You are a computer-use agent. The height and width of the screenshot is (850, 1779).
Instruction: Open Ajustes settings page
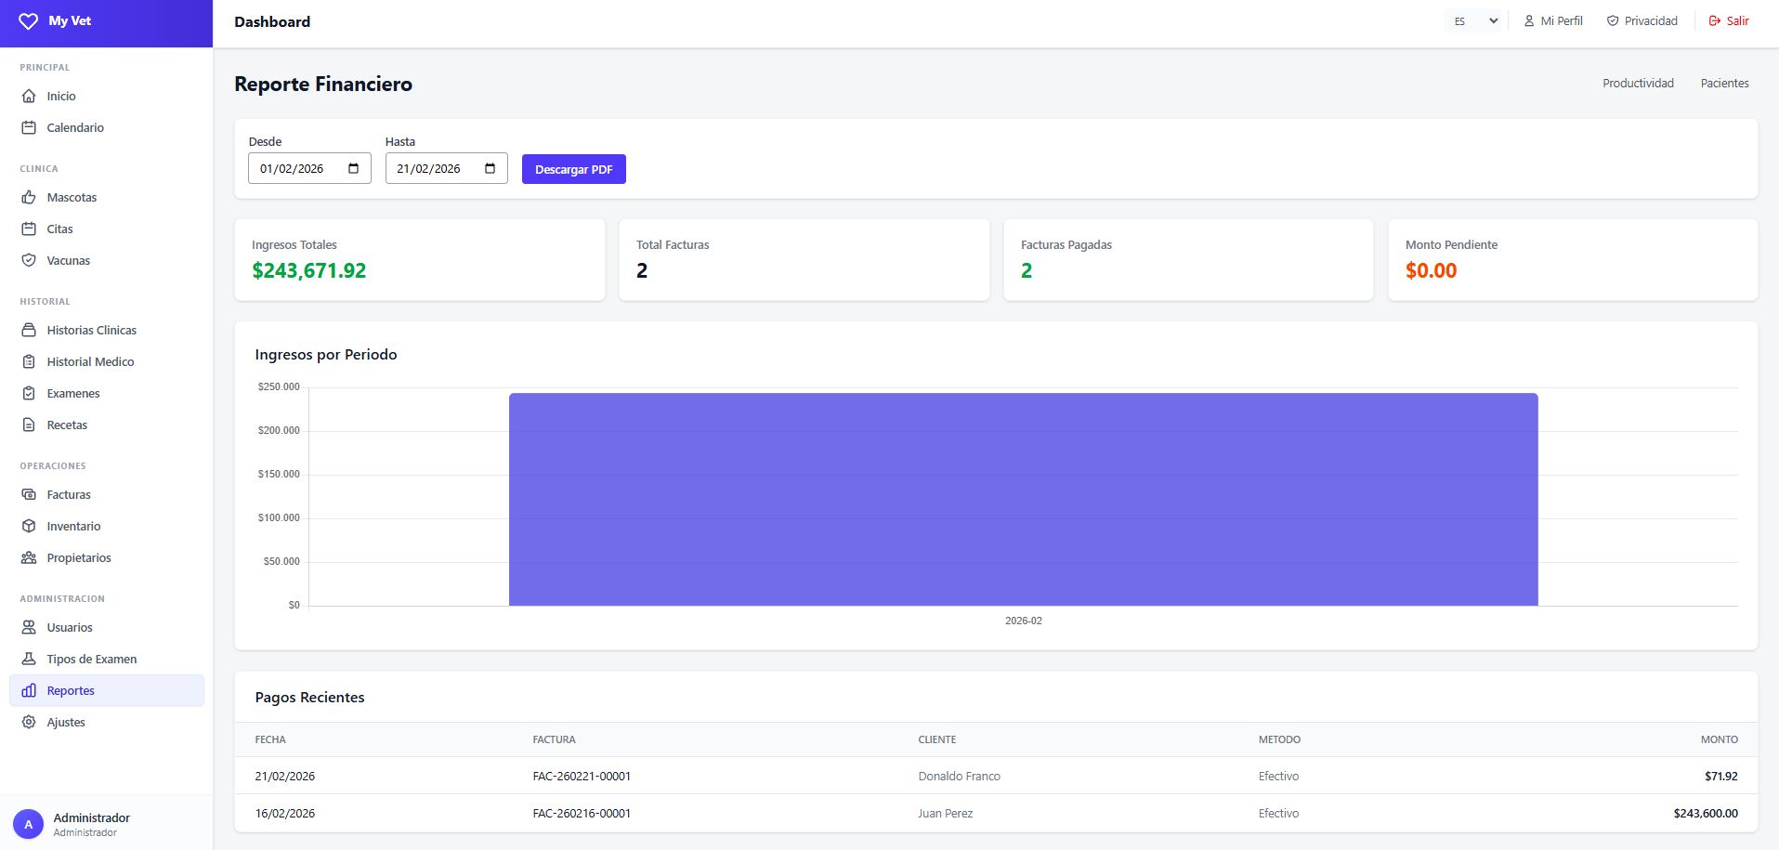click(x=107, y=722)
